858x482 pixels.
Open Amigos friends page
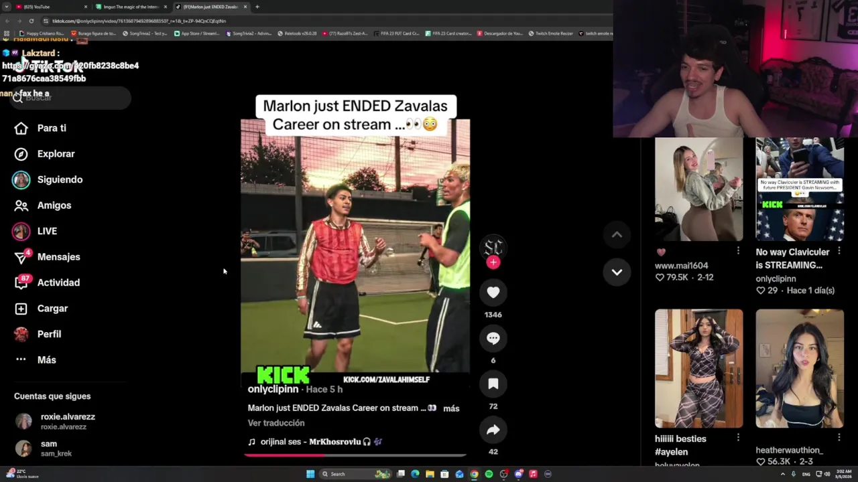point(43,206)
